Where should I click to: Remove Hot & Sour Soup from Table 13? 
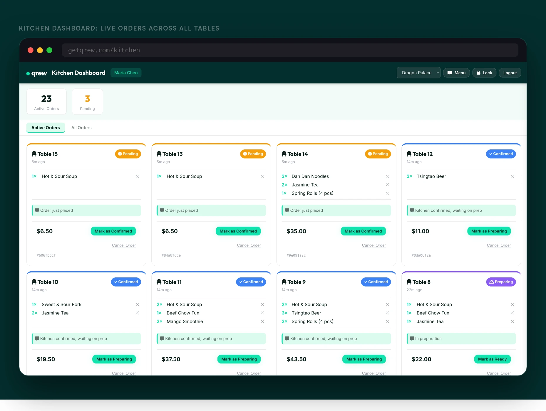coord(262,176)
